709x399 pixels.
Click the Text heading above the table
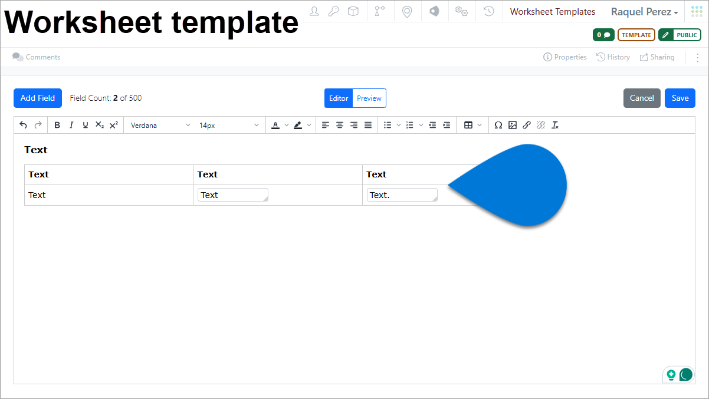pos(36,150)
